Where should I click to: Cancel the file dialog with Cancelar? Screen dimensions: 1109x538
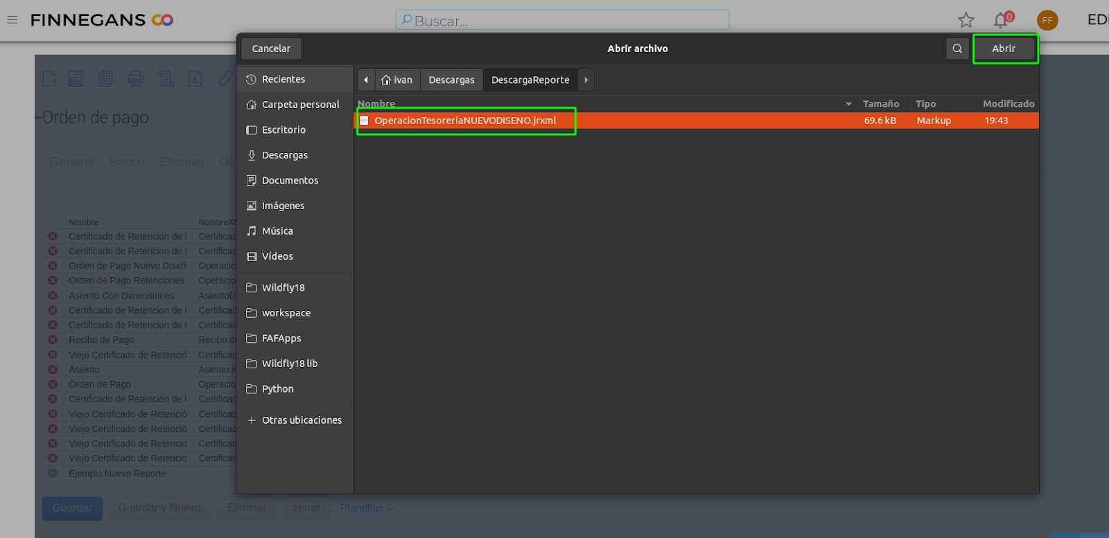271,48
